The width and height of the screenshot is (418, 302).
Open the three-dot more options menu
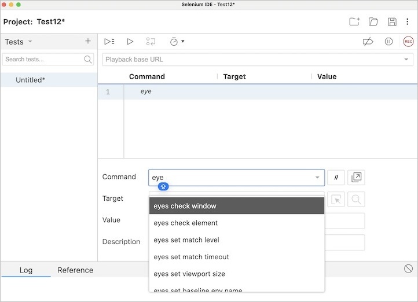click(x=408, y=22)
